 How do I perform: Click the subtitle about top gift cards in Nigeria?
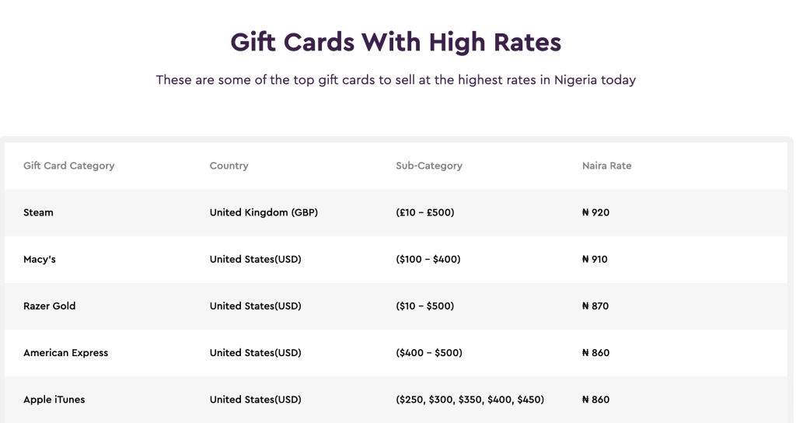396,80
